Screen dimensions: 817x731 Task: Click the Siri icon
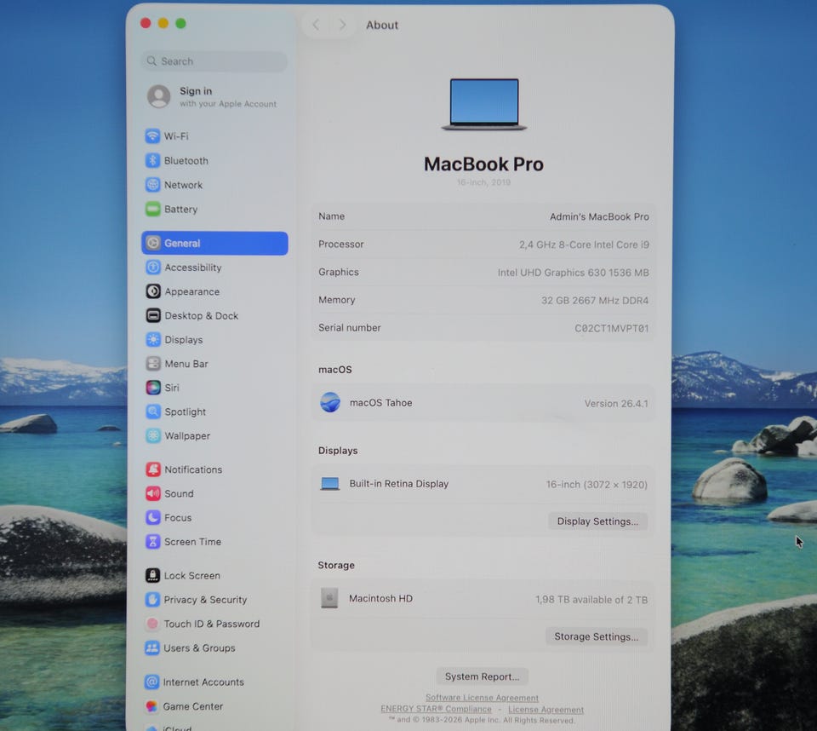153,388
